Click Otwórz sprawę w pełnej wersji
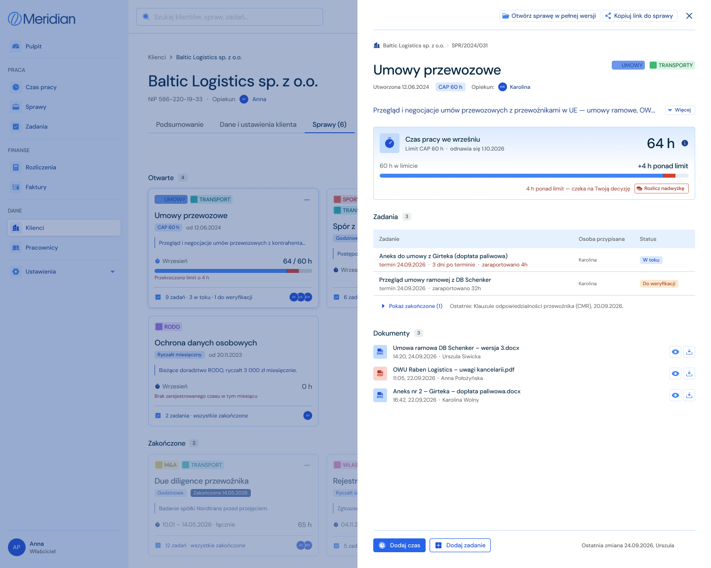Viewport: 711px width, 568px height. pyautogui.click(x=550, y=16)
